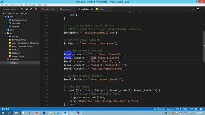Open Skype from taskbar
Viewport: 205px width, 115px height.
(58, 113)
